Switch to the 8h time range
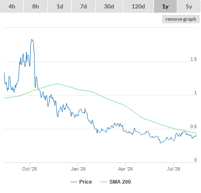This screenshot has width=201, height=193. 36,6
